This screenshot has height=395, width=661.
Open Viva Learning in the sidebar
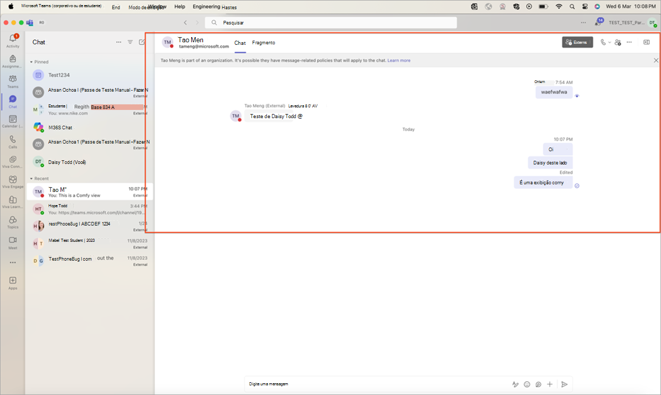13,202
